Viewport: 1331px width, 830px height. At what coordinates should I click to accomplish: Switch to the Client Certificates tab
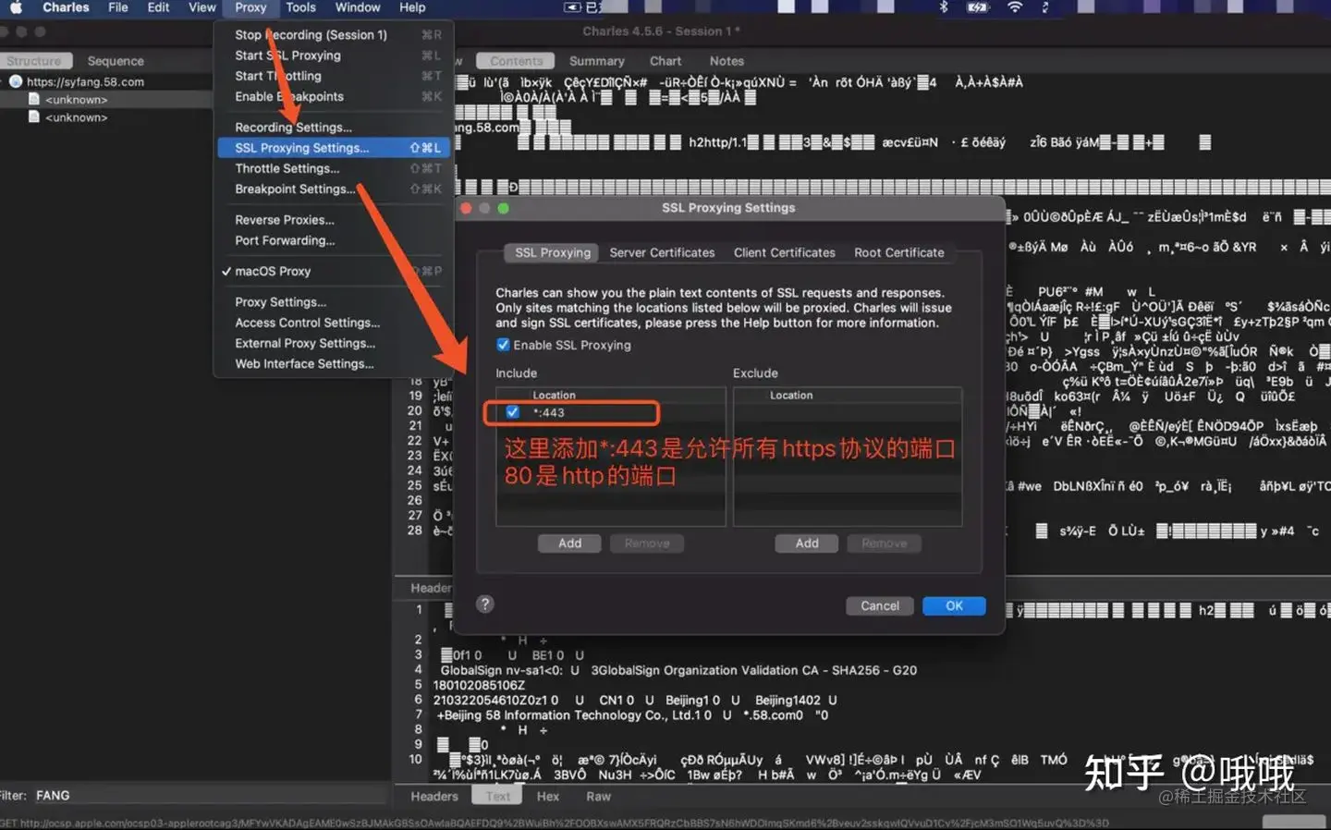click(x=785, y=252)
